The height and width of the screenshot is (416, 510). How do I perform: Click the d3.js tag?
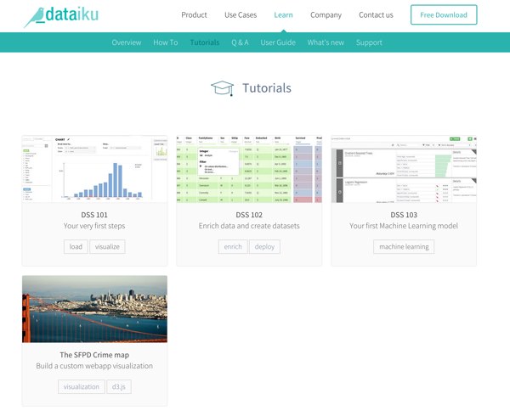tap(119, 386)
